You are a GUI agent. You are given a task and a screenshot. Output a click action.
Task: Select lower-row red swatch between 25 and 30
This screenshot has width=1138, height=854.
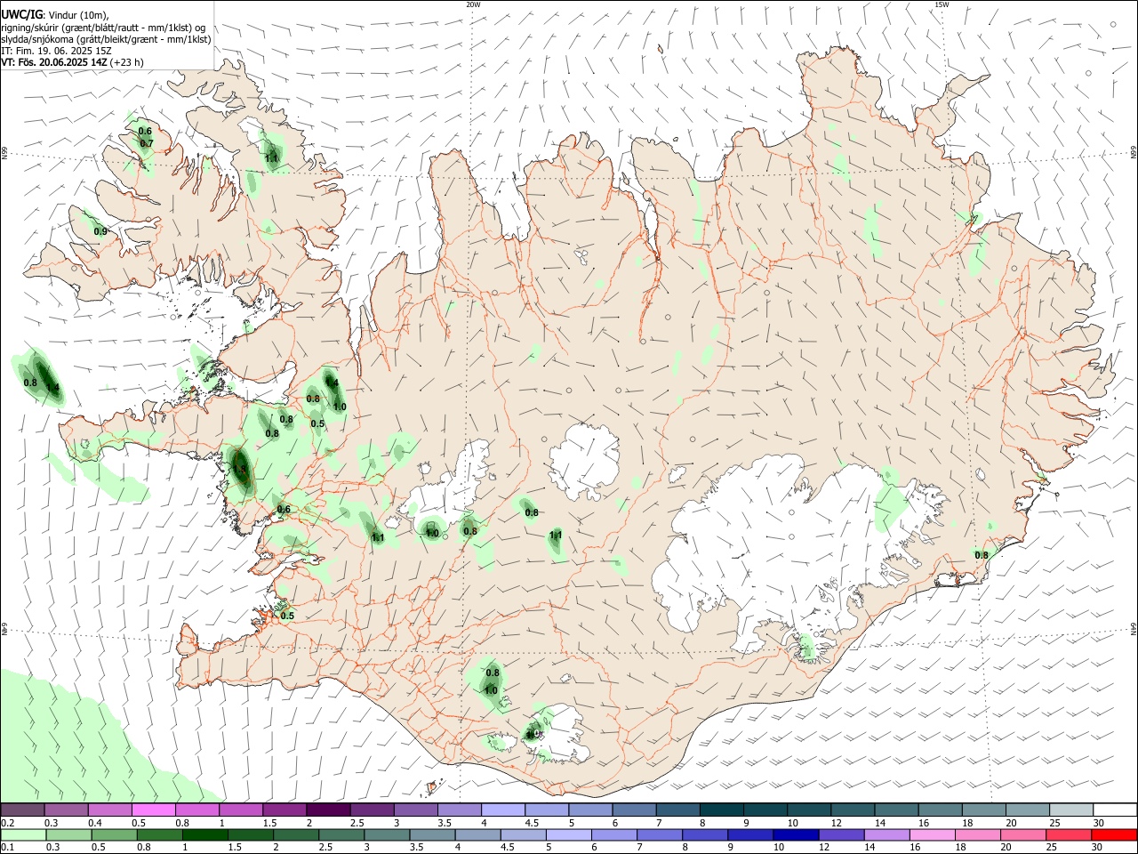(x=1070, y=834)
